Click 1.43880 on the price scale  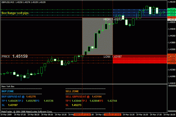tap(172, 42)
